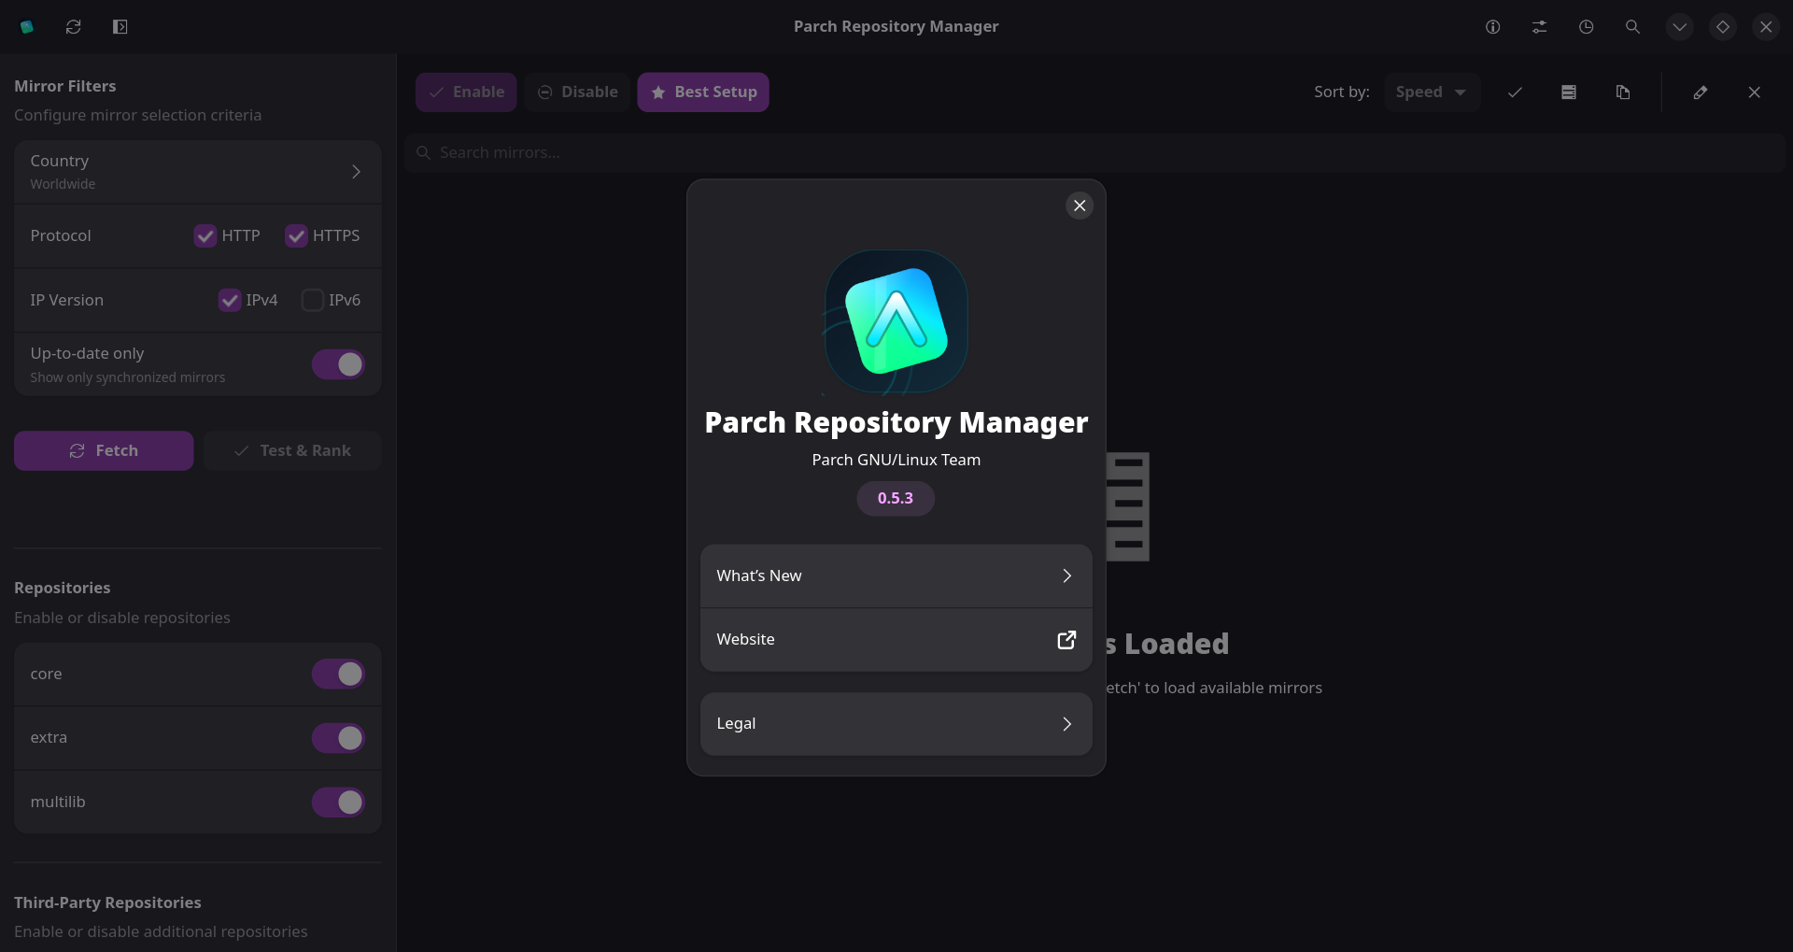Open the Country Worldwide selector row
The image size is (1793, 952).
point(198,172)
